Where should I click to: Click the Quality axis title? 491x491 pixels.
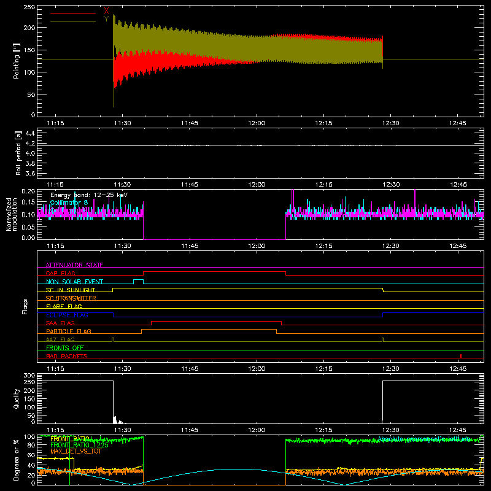tap(17, 398)
